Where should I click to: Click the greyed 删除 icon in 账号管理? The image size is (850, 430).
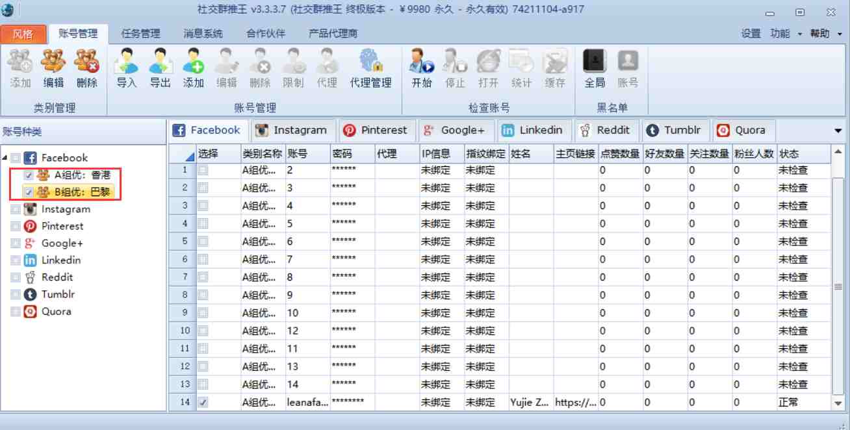(x=260, y=62)
